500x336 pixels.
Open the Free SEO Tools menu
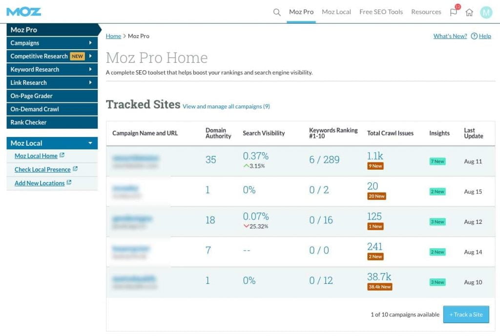[381, 12]
